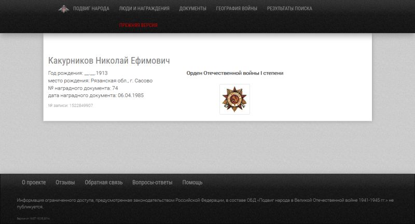The height and width of the screenshot is (224, 415).
Task: Click the version date text in footer
Action: click(33, 218)
